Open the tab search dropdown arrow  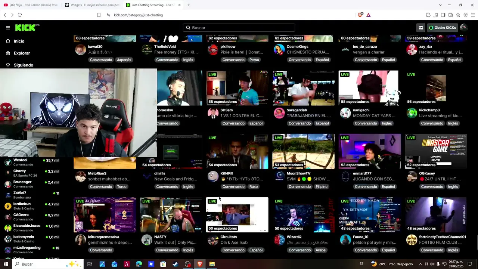(x=440, y=5)
